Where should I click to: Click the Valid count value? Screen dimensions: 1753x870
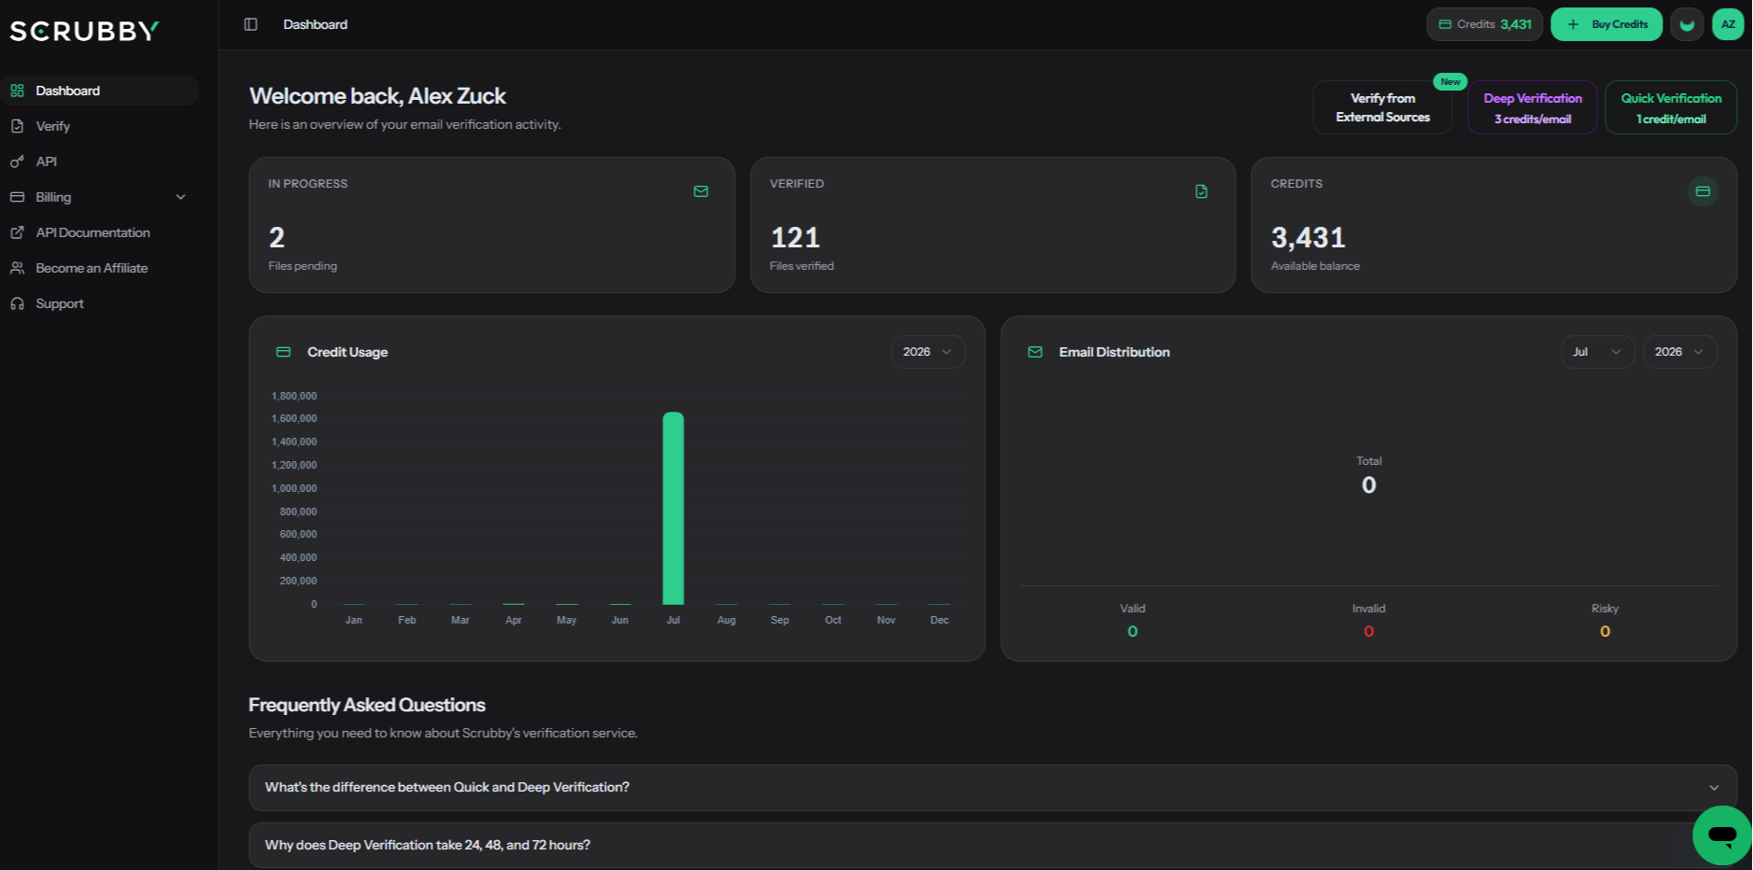click(1132, 632)
